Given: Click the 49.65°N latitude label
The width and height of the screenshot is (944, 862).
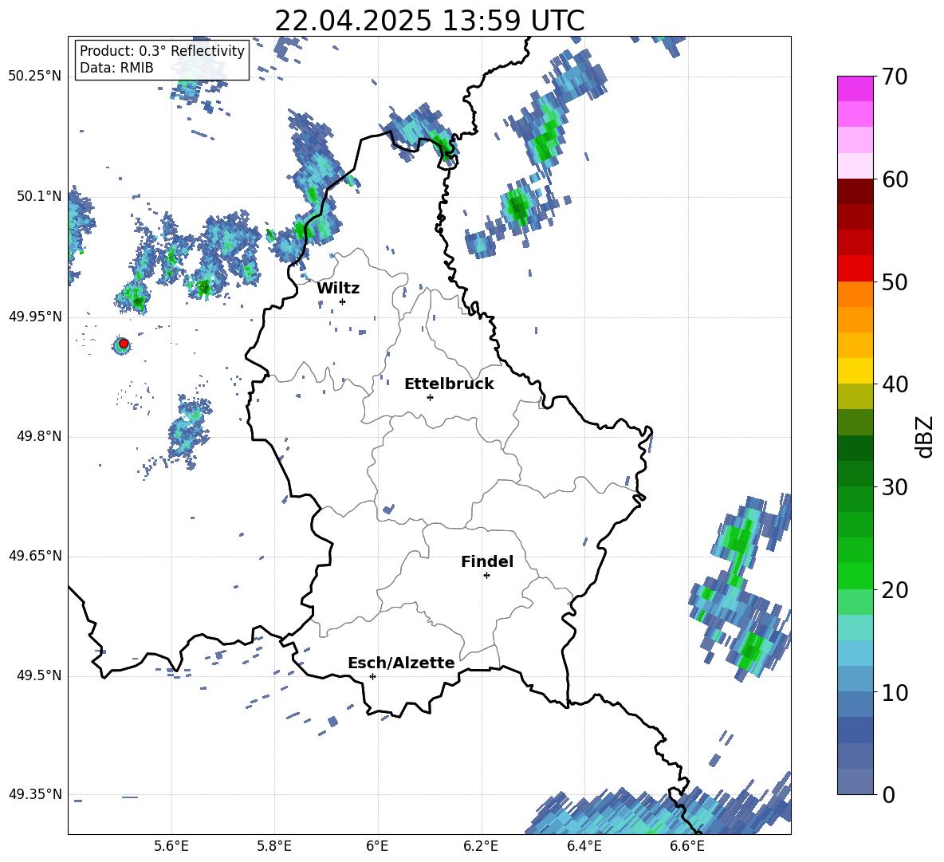Looking at the screenshot, I should coord(35,556).
